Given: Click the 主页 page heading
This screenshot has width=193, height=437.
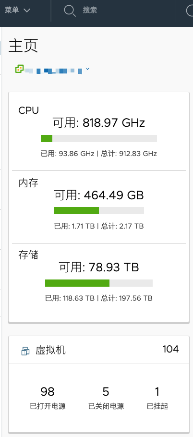Looking at the screenshot, I should pos(23,46).
